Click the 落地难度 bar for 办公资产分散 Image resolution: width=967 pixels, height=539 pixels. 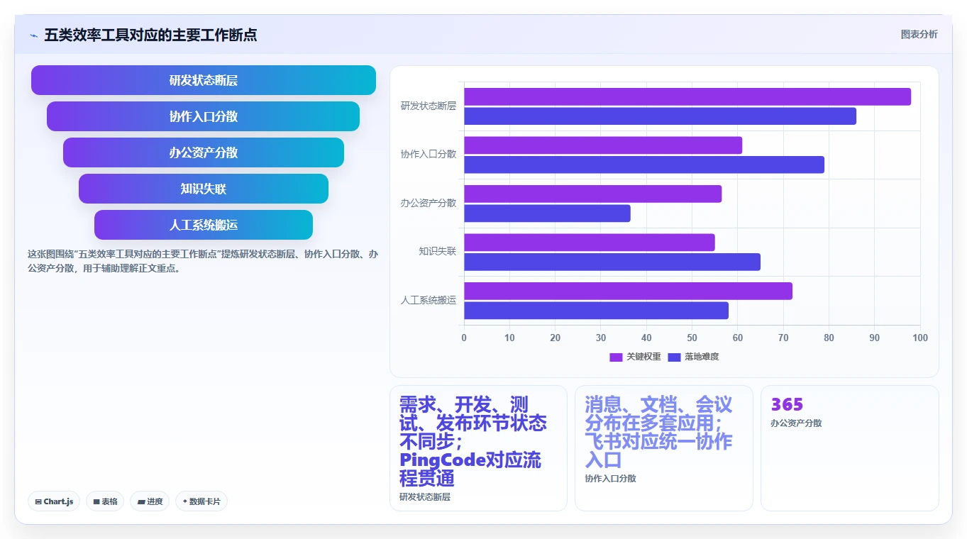(547, 213)
